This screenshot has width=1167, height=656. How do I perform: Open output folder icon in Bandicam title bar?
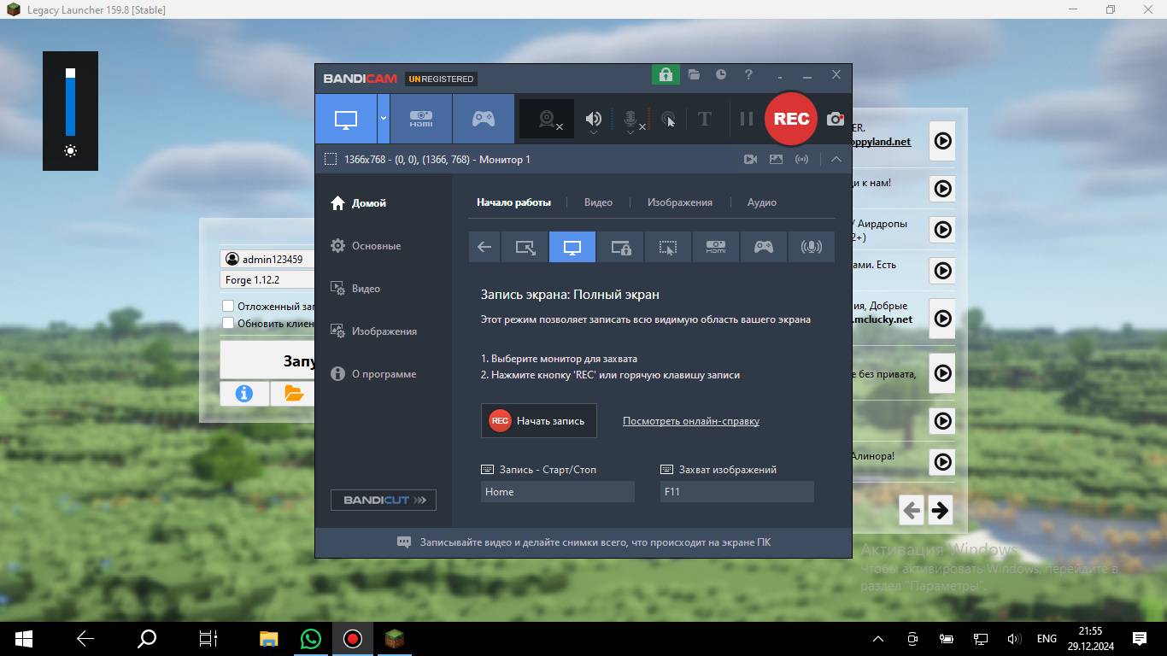[694, 75]
